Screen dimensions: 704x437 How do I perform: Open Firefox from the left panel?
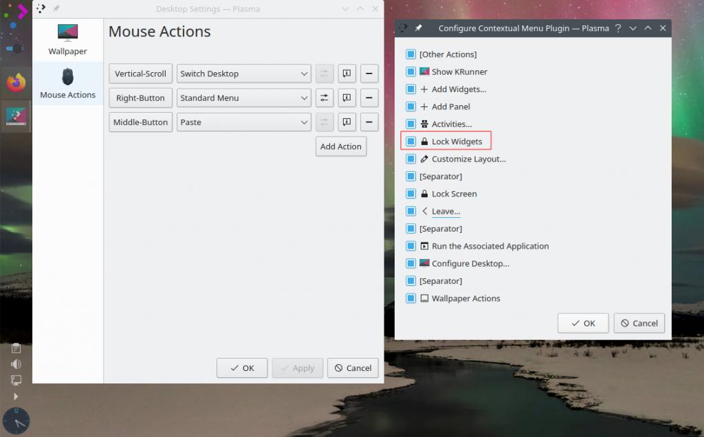[x=16, y=83]
